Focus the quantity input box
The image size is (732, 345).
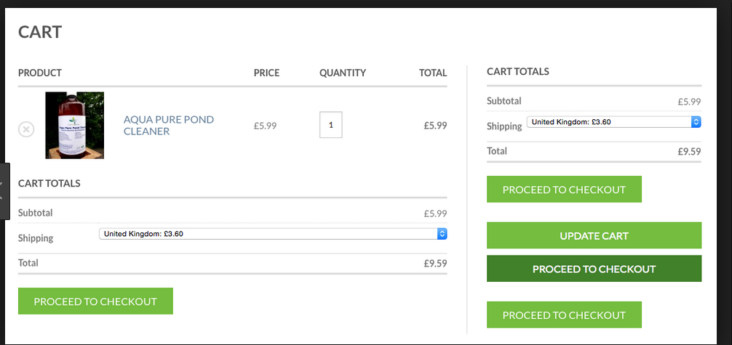click(330, 125)
